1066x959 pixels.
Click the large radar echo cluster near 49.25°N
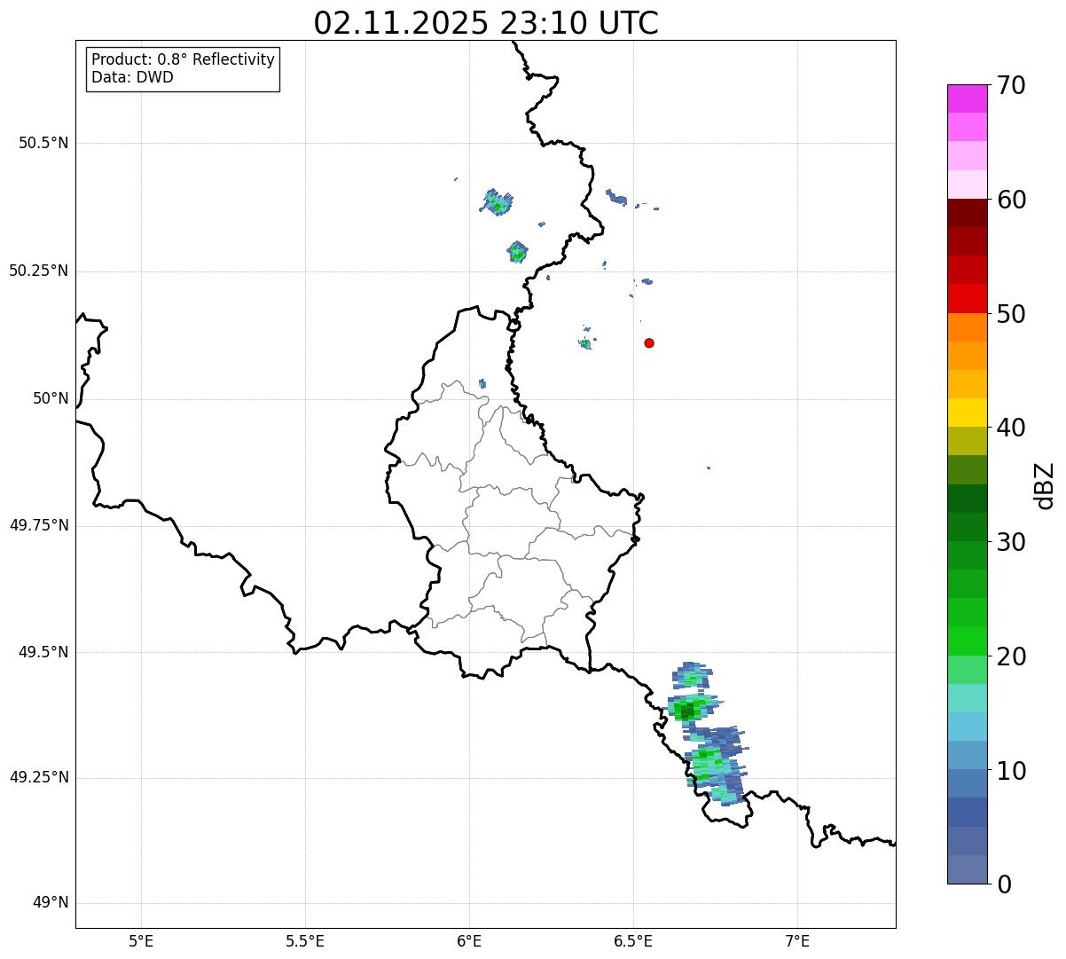717,765
